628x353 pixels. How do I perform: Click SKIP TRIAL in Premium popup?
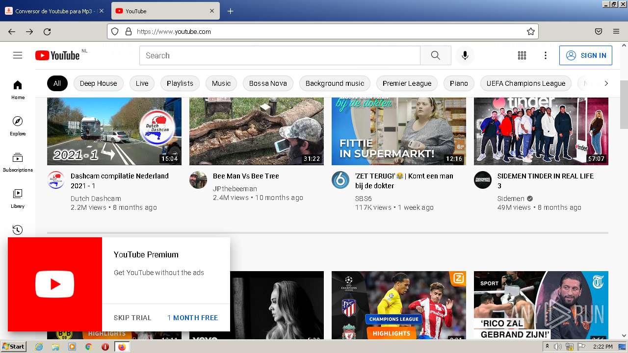[x=132, y=318]
